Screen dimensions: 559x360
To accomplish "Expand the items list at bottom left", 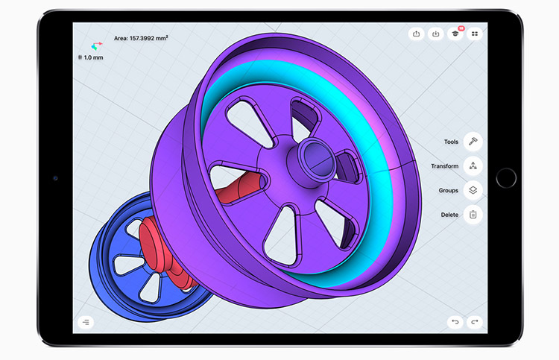I will [x=86, y=322].
